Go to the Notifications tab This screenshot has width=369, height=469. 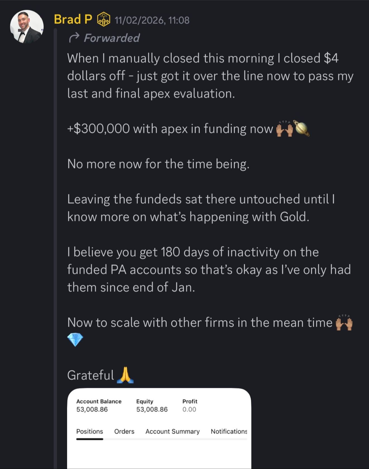coord(229,431)
